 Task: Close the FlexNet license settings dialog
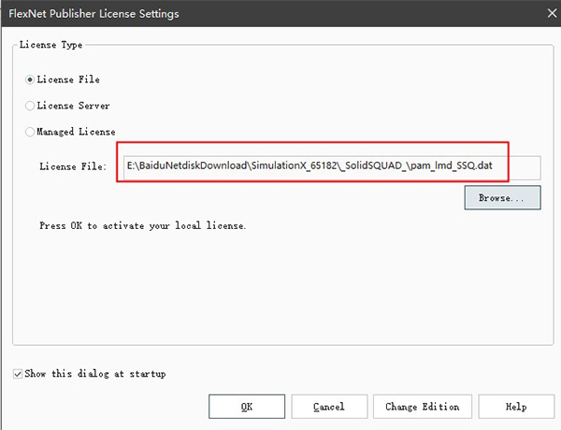(x=539, y=14)
